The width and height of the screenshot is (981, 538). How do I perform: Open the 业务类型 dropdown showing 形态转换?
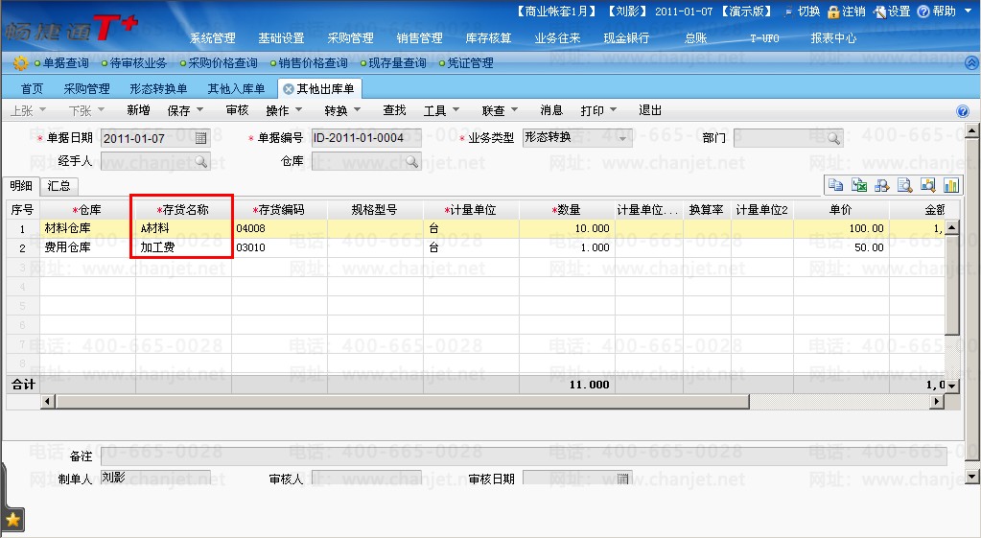(x=622, y=138)
